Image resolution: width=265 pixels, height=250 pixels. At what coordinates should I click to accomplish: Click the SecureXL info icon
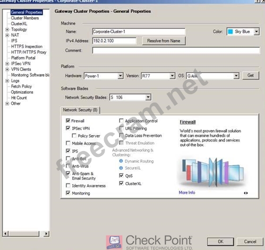pyautogui.click(x=121, y=168)
